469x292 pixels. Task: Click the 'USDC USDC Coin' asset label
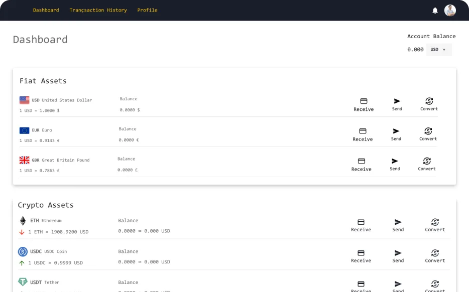pos(48,252)
